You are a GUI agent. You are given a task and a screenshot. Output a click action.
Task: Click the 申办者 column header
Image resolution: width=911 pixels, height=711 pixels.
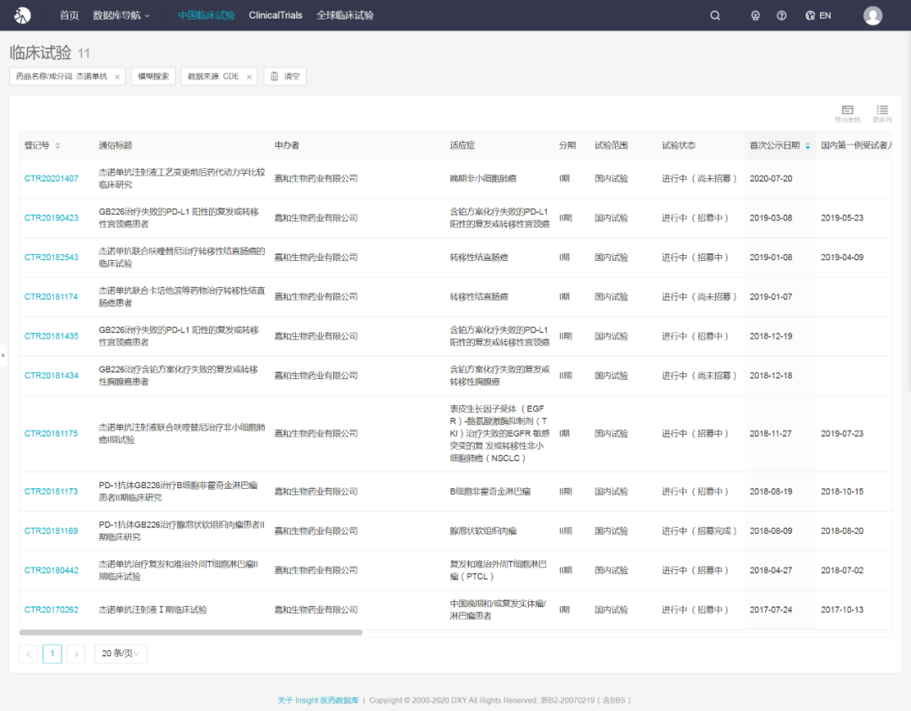(287, 145)
